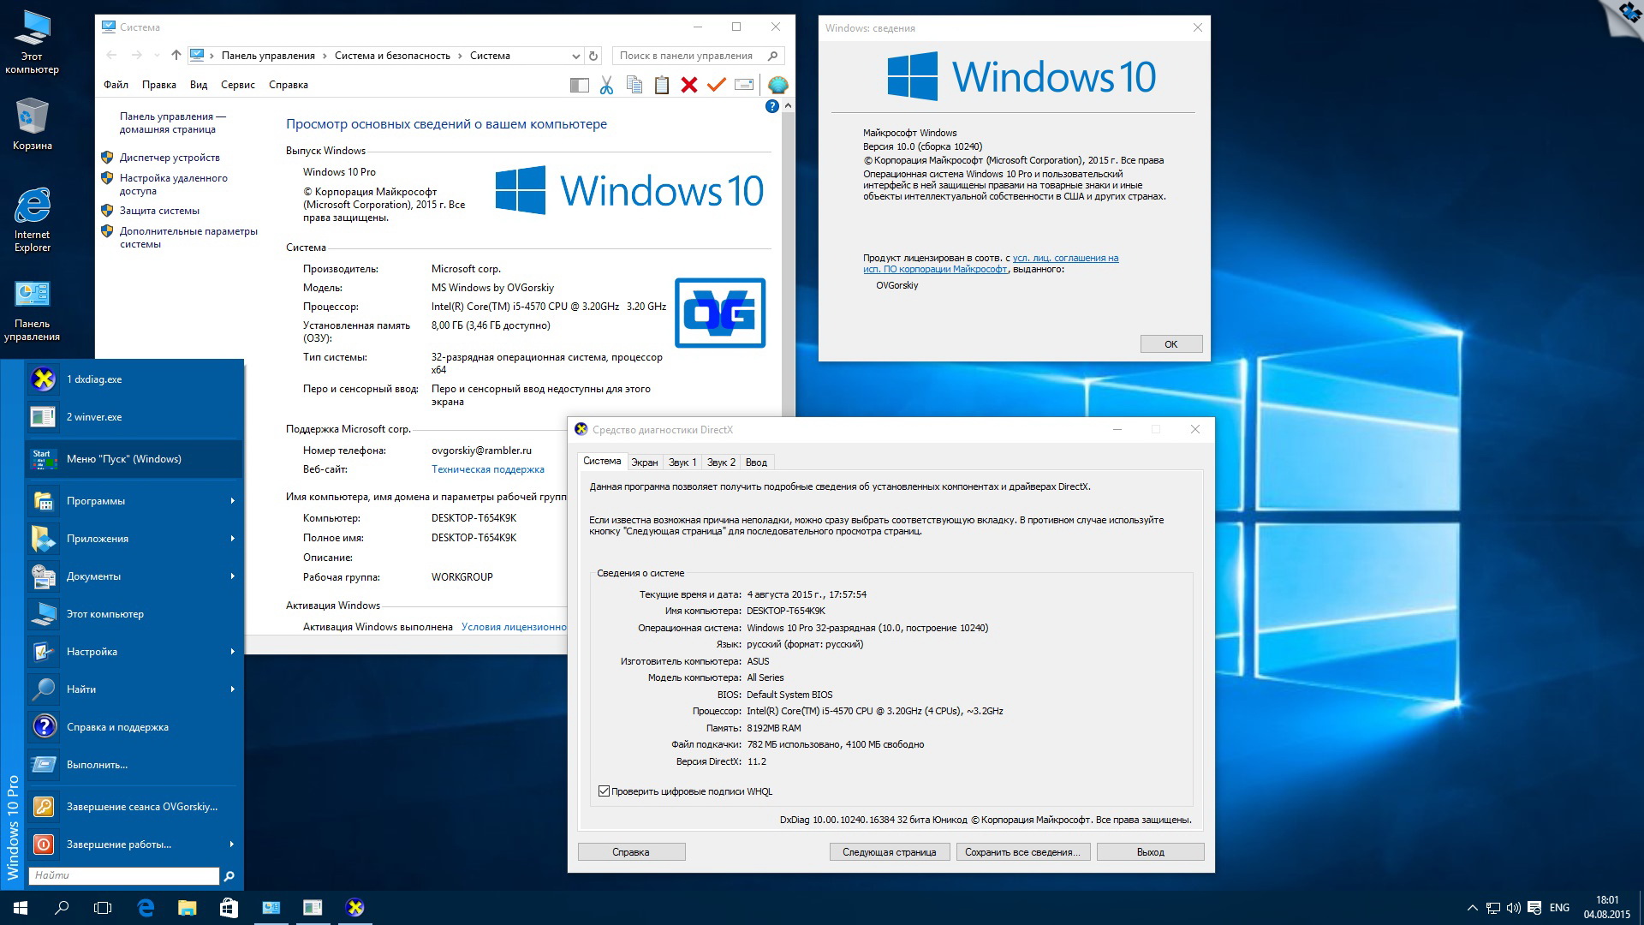Select Internet Explorer desktop icon
The width and height of the screenshot is (1644, 925).
tap(33, 220)
